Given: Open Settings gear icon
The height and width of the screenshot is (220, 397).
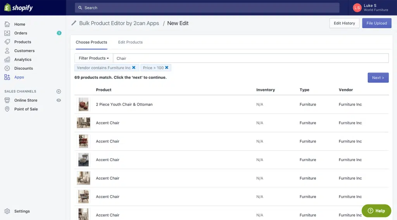Looking at the screenshot, I should (7, 211).
